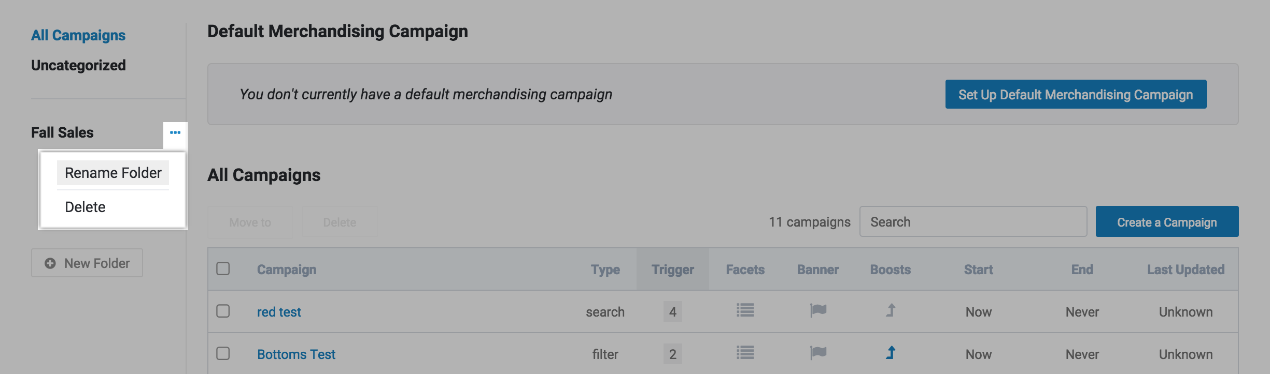Click the campaign Search field
Image resolution: width=1270 pixels, height=374 pixels.
tap(973, 222)
